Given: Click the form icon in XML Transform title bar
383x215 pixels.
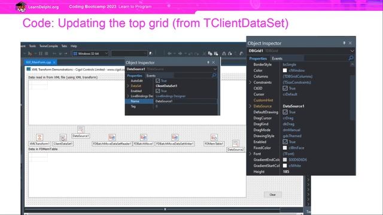Looking at the screenshot, I should 29,69.
